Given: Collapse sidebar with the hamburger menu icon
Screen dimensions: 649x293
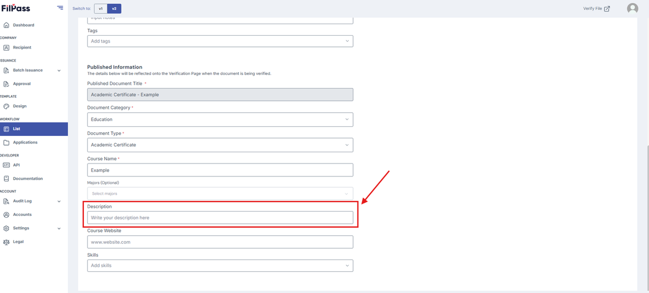Looking at the screenshot, I should point(60,8).
